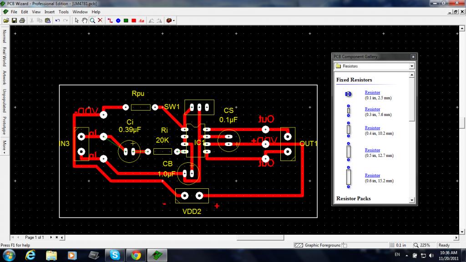Image resolution: width=466 pixels, height=262 pixels.
Task: Switch to Artwork view tab
Action: (x=5, y=78)
